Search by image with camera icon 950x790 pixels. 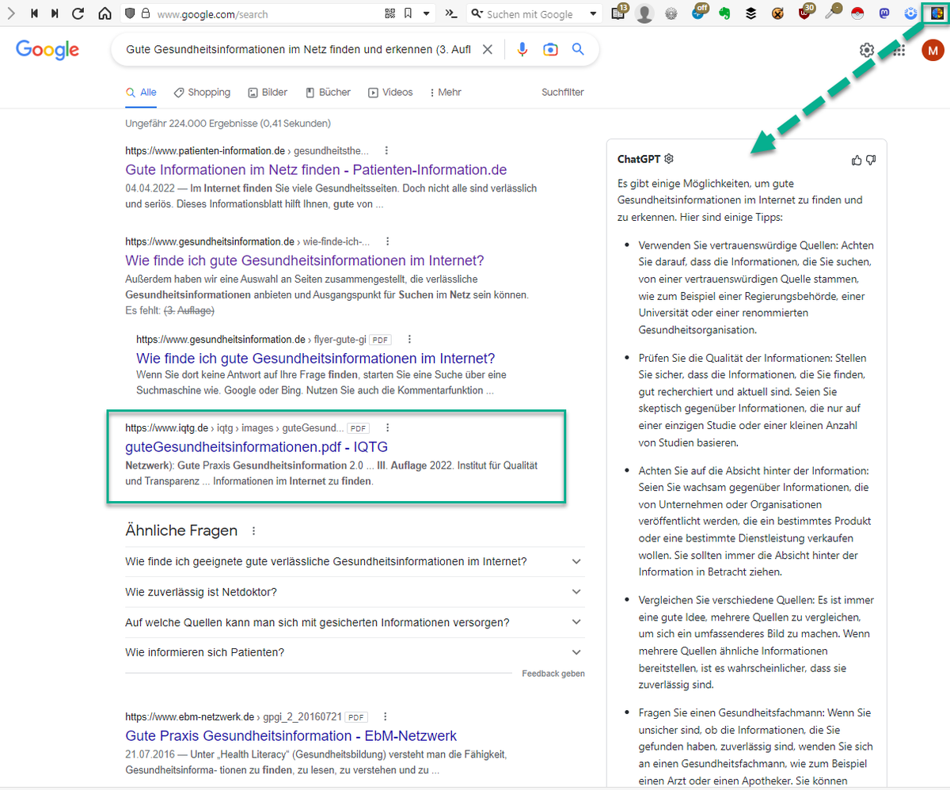click(x=550, y=50)
